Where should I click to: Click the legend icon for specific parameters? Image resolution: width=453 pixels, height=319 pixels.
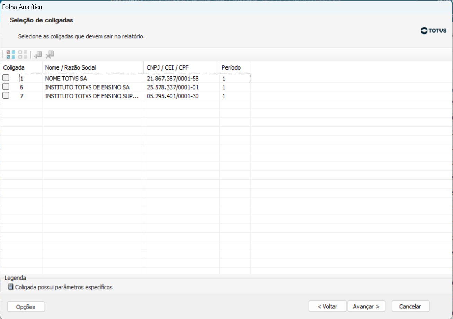tap(10, 287)
